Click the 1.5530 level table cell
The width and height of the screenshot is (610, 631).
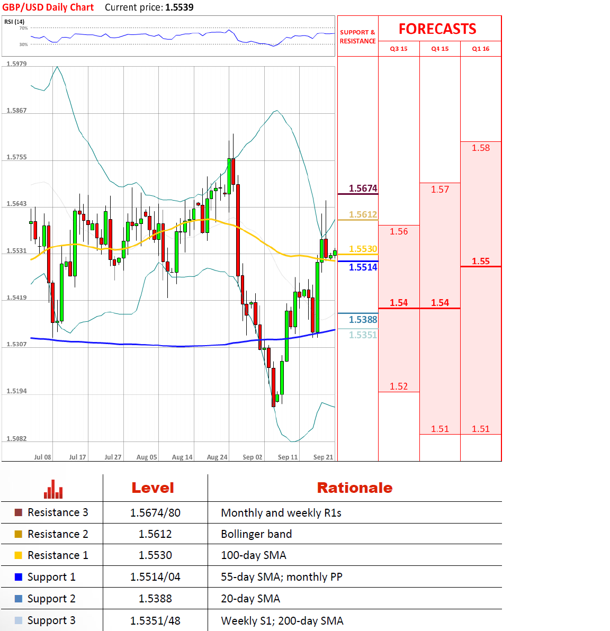(x=155, y=555)
